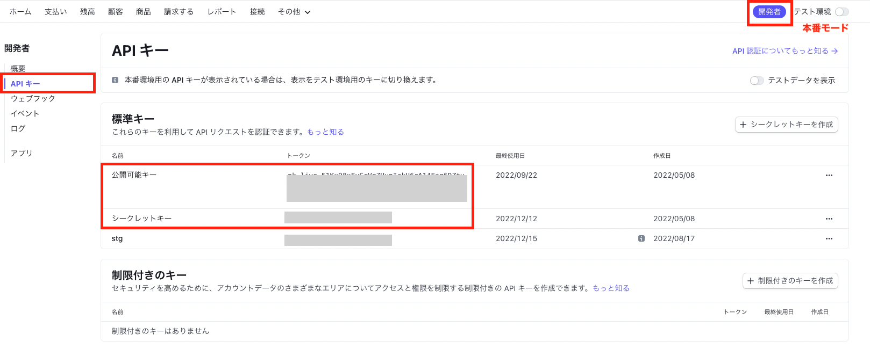Enable the テストデータを表示 toggle
870x356 pixels.
pyautogui.click(x=757, y=81)
